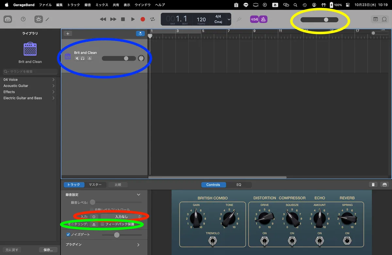Expand the Acoustic Guitar category
The image size is (392, 255).
29,86
